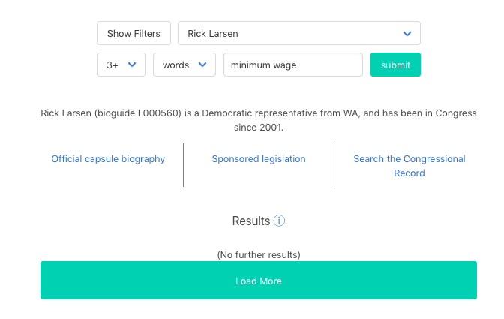
Task: Open the Sponsored legislation link
Action: pyautogui.click(x=259, y=159)
